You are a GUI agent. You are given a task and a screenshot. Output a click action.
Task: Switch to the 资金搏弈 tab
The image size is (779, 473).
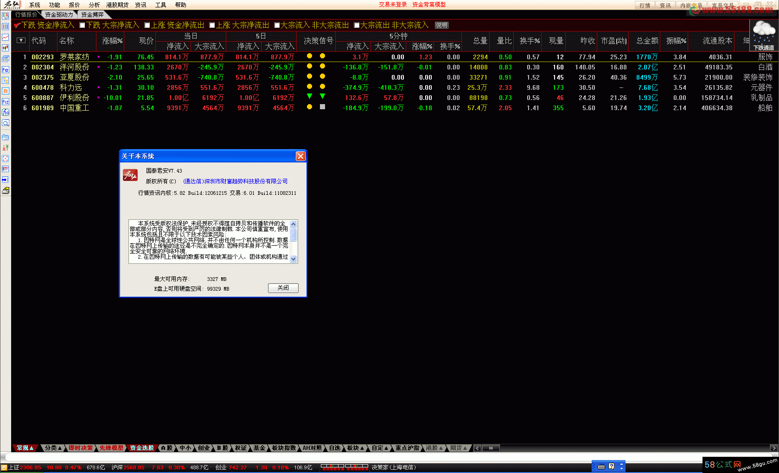click(x=92, y=15)
